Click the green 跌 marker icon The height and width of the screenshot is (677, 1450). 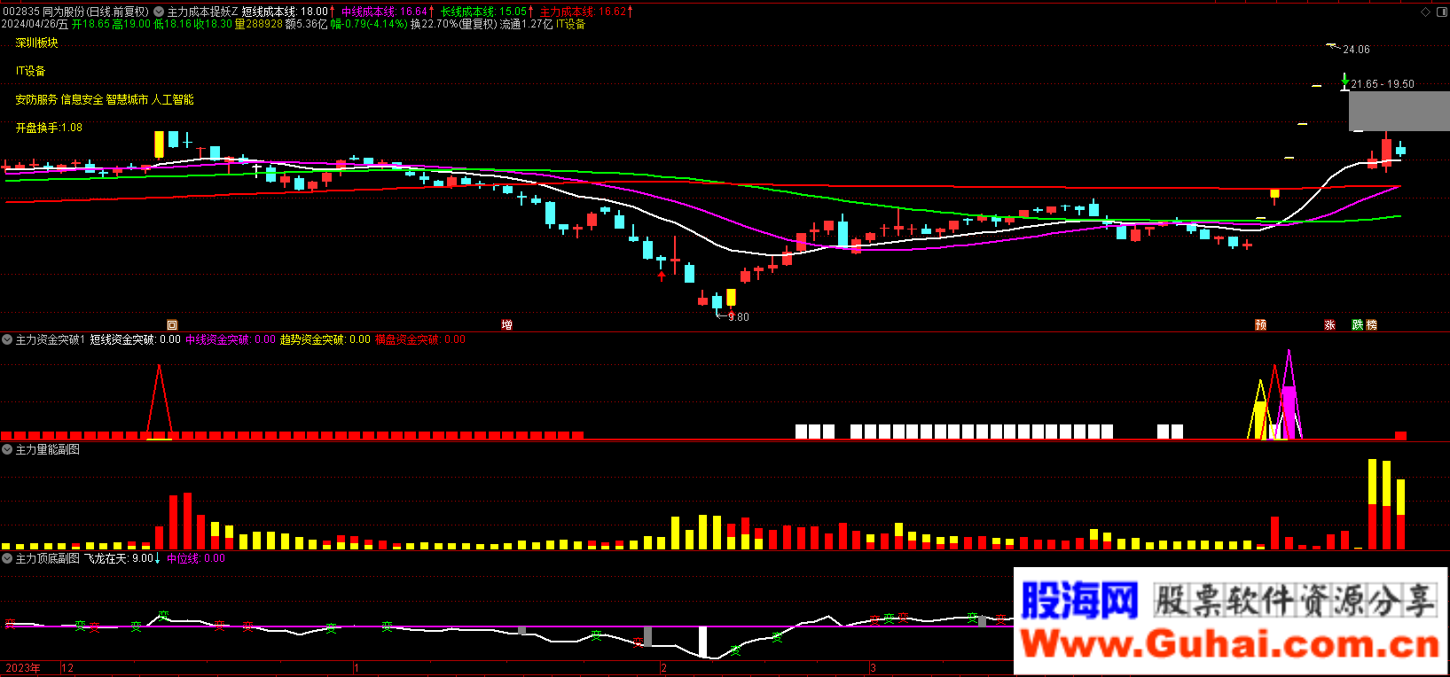point(1357,325)
